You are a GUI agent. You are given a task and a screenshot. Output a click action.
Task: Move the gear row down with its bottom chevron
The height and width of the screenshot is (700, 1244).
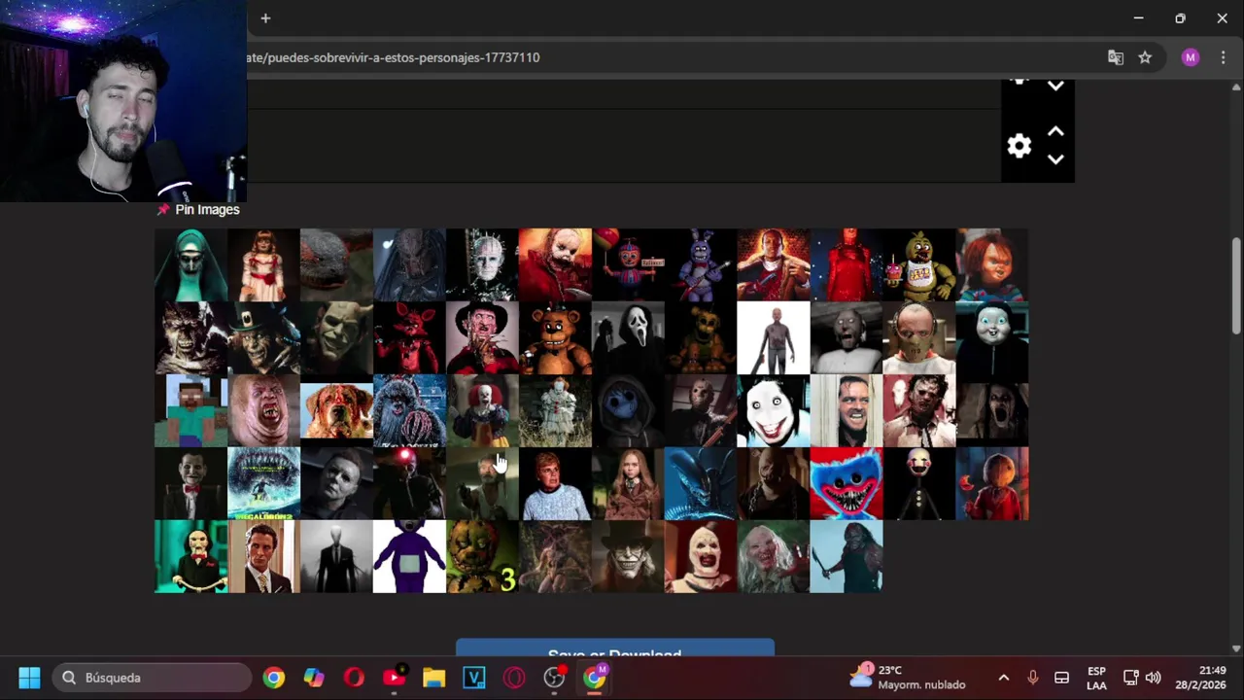click(1055, 159)
